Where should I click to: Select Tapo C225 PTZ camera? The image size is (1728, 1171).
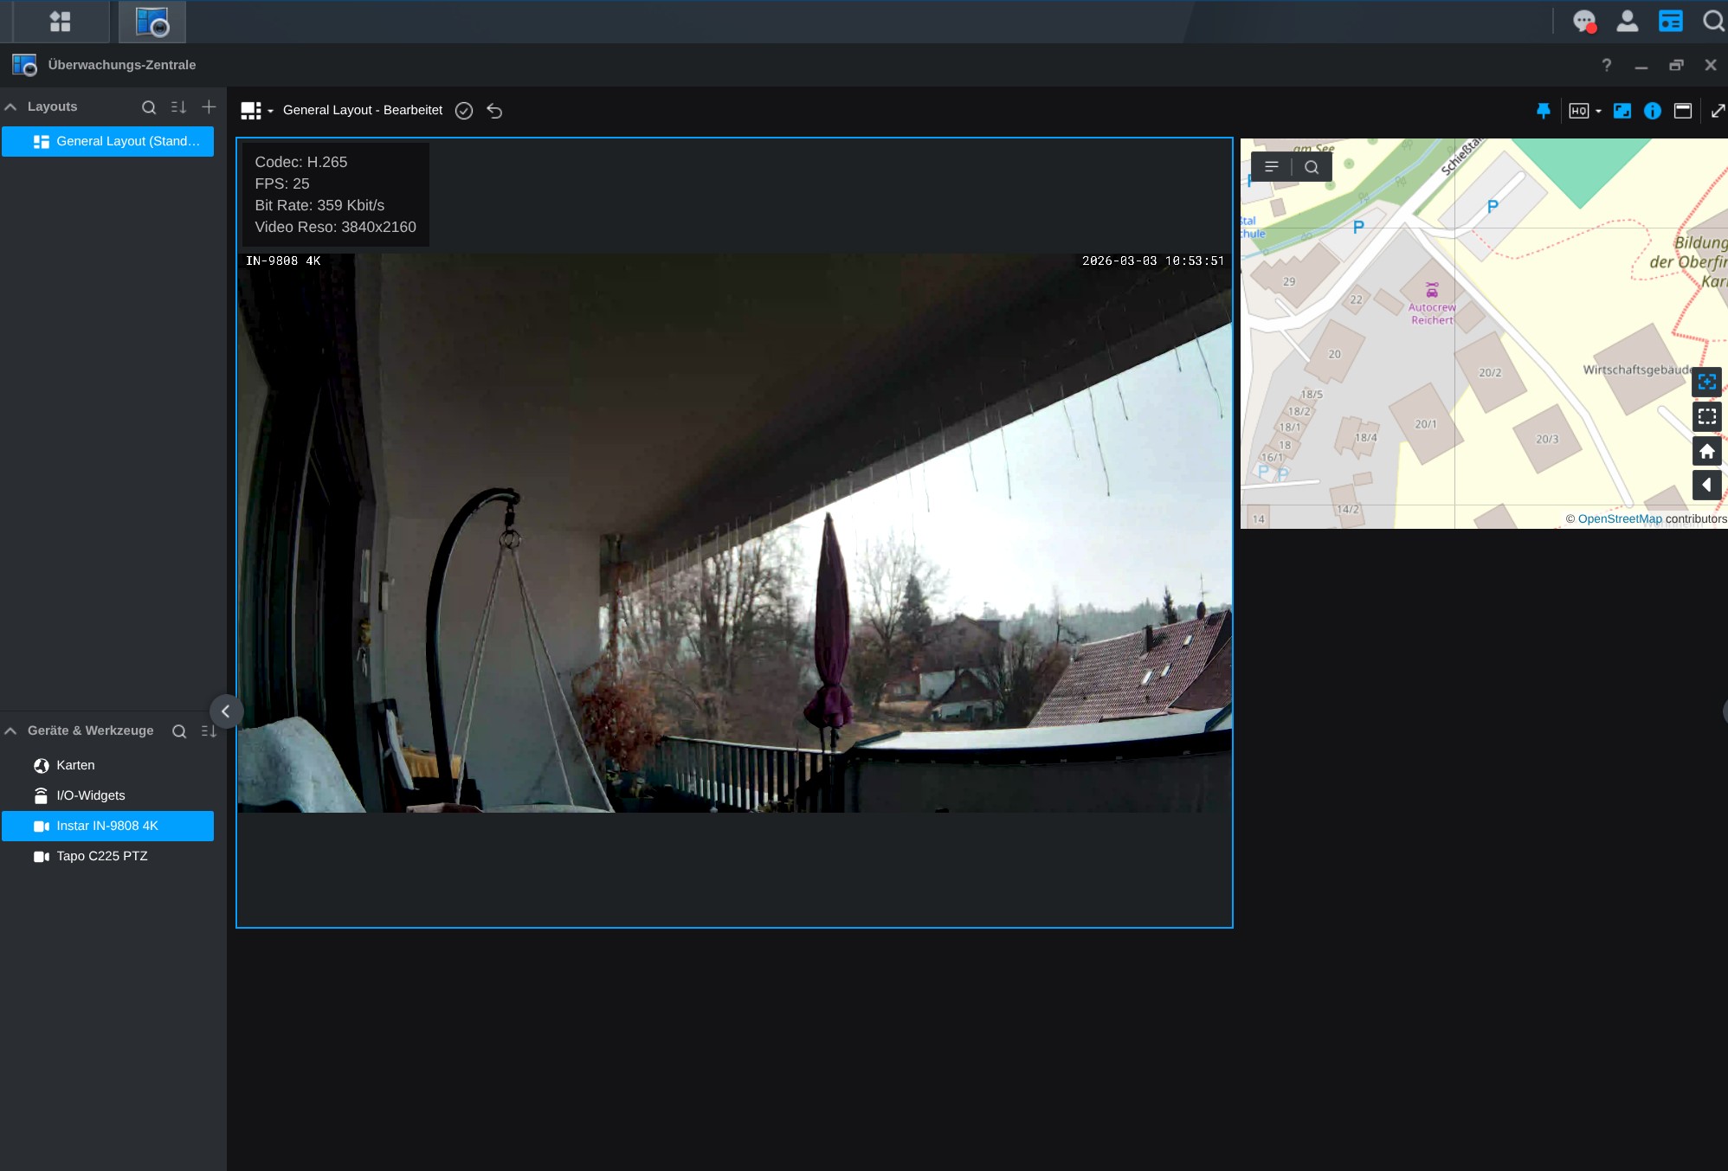pyautogui.click(x=102, y=856)
